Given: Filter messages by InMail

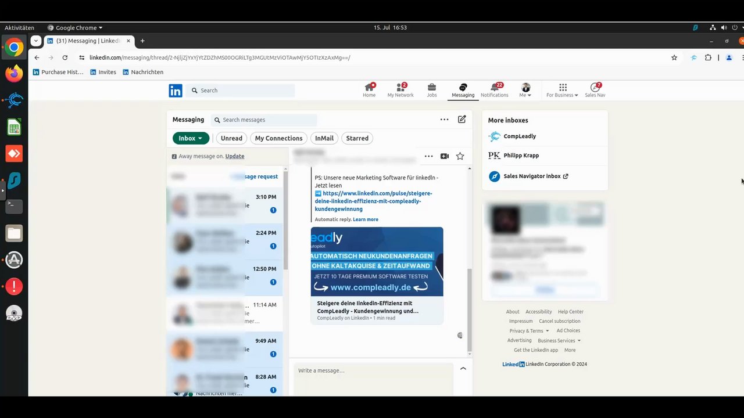Looking at the screenshot, I should [324, 138].
